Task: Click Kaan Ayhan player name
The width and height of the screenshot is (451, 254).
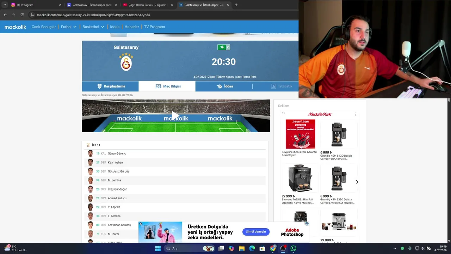Action: [x=115, y=162]
